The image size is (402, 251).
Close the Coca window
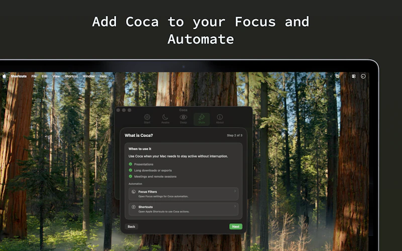118,110
